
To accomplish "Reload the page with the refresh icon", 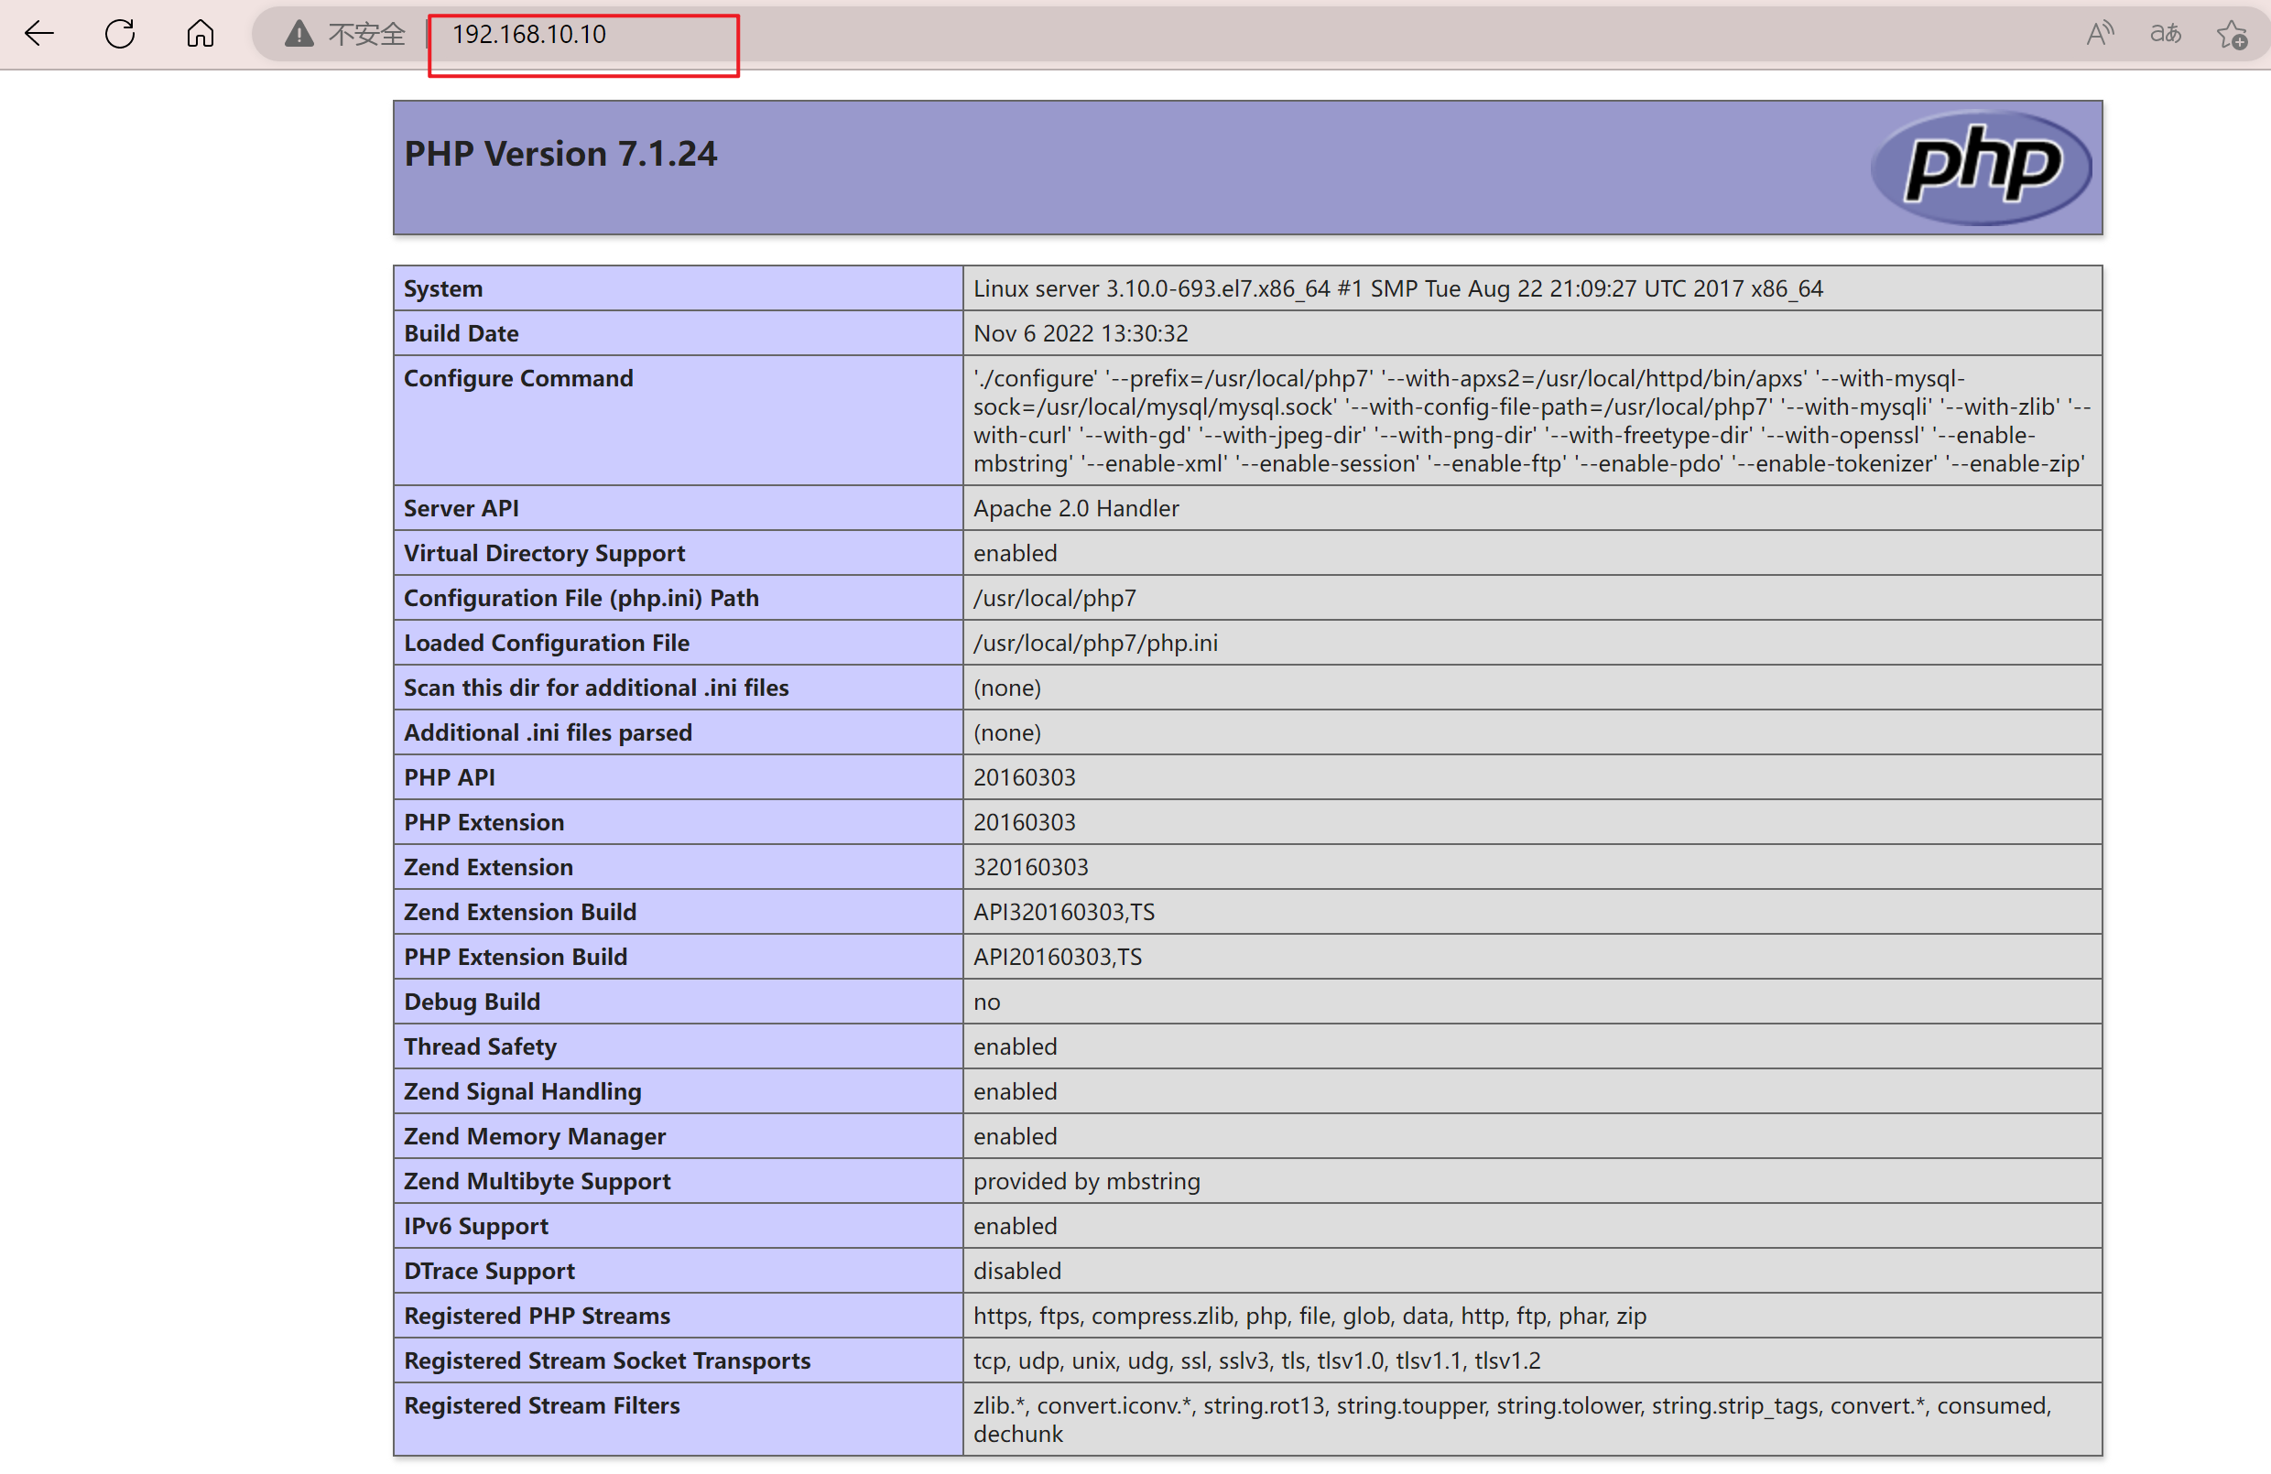I will [x=120, y=35].
